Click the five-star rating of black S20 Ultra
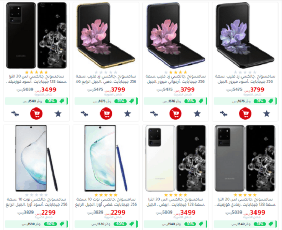This screenshot has width=282, height=230. [x=36, y=72]
